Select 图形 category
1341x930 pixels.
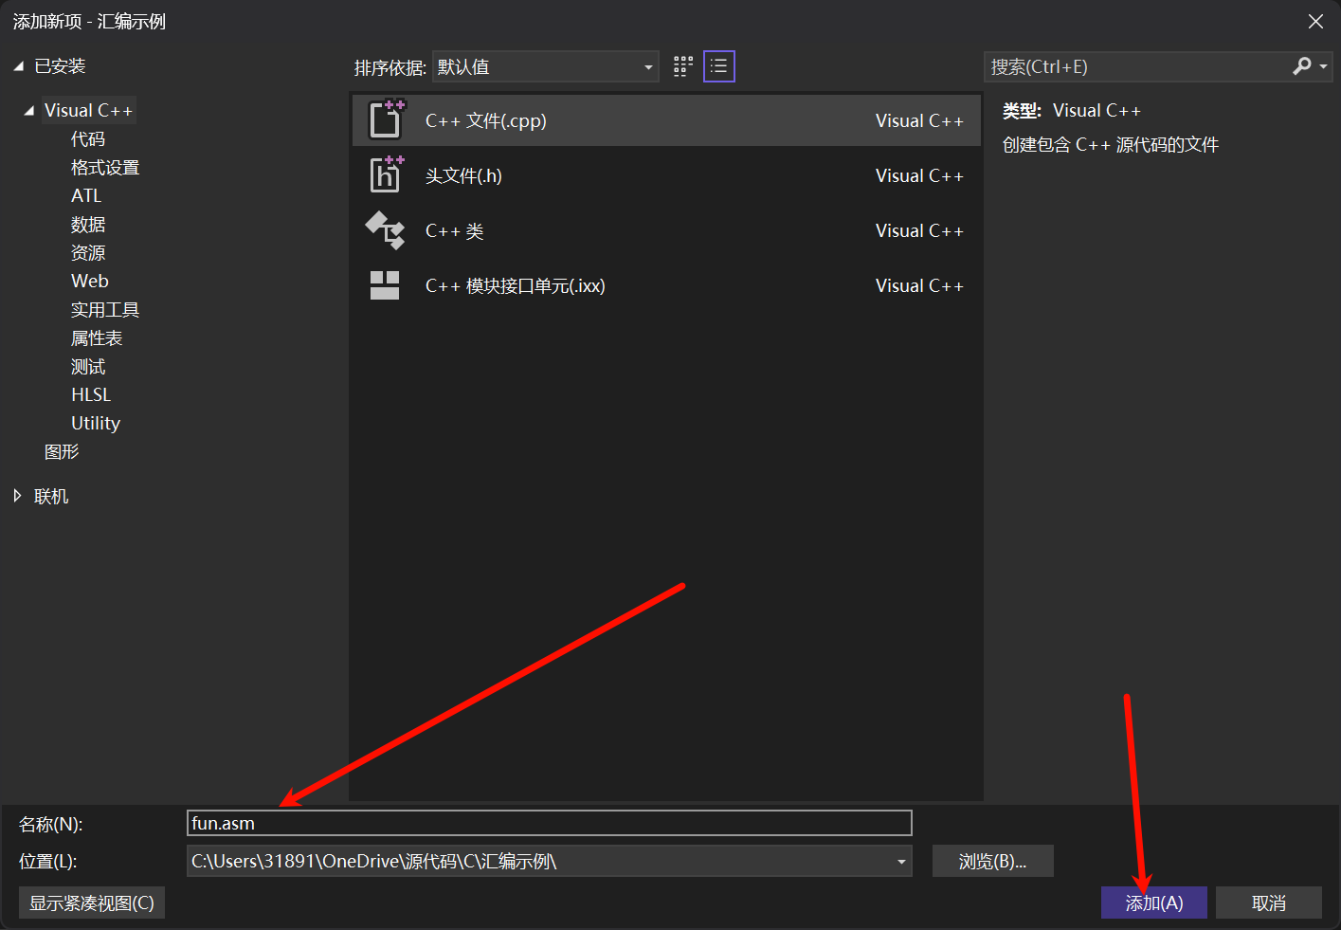tap(62, 452)
